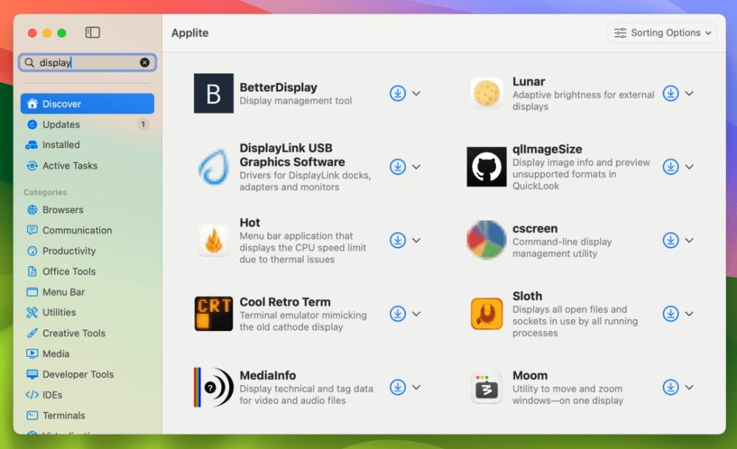Expand Cool Retro Term options chevron
Screen dimensions: 737x449
pos(416,313)
